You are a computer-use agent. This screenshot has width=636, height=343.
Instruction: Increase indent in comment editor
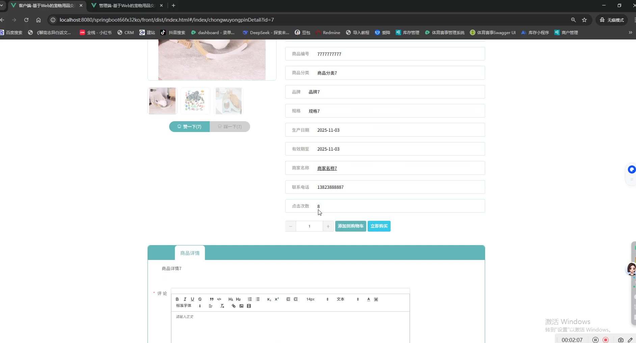click(x=296, y=299)
